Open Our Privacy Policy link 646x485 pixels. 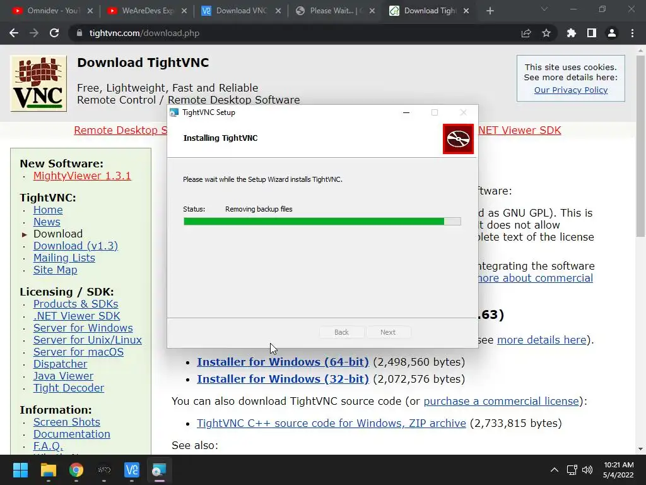570,90
